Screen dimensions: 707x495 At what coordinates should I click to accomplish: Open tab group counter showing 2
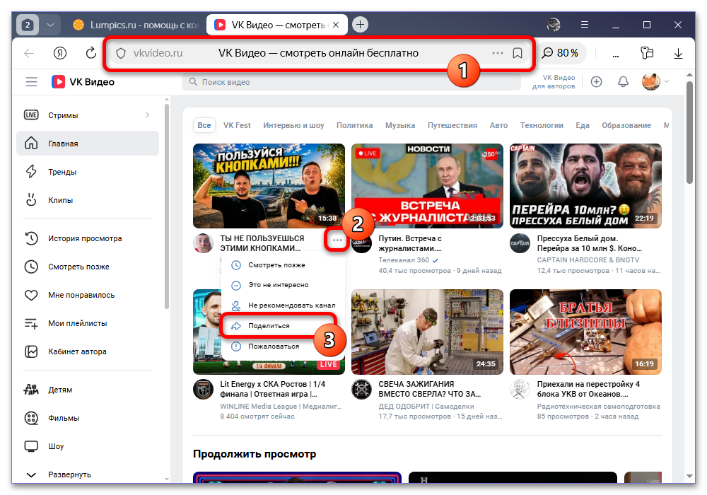point(28,25)
